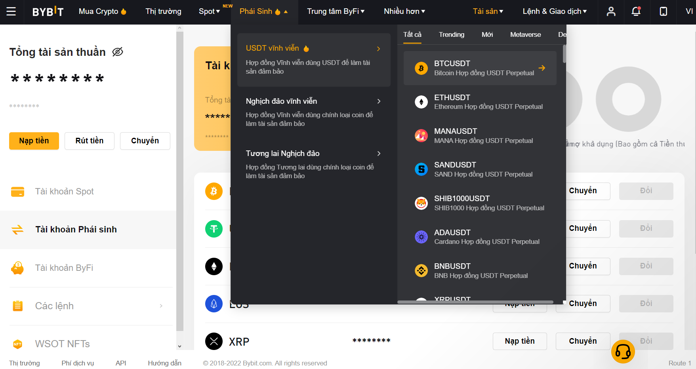Click the Spot account card icon
This screenshot has height=369, width=696.
coord(17,192)
